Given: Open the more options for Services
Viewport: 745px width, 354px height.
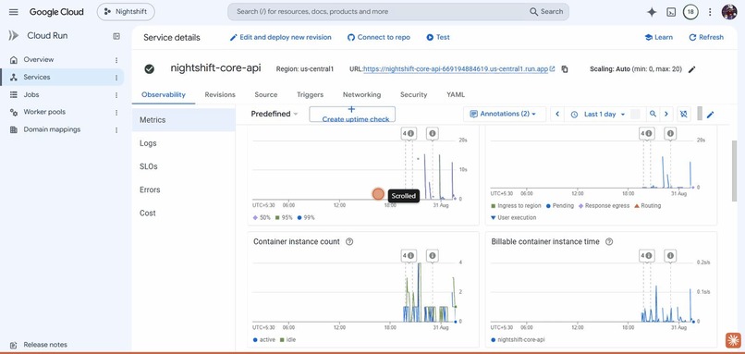Looking at the screenshot, I should [x=116, y=78].
